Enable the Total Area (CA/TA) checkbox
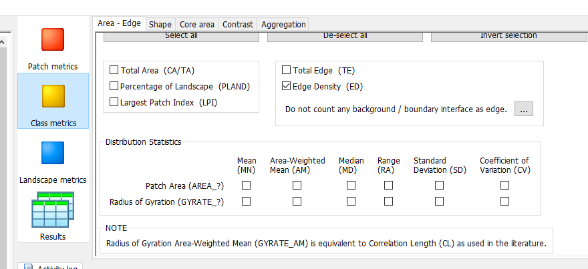 click(114, 70)
